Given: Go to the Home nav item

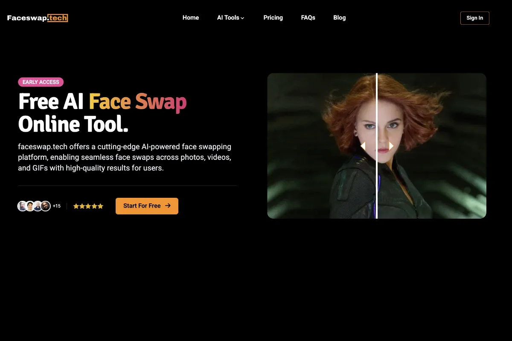Looking at the screenshot, I should click(x=191, y=17).
